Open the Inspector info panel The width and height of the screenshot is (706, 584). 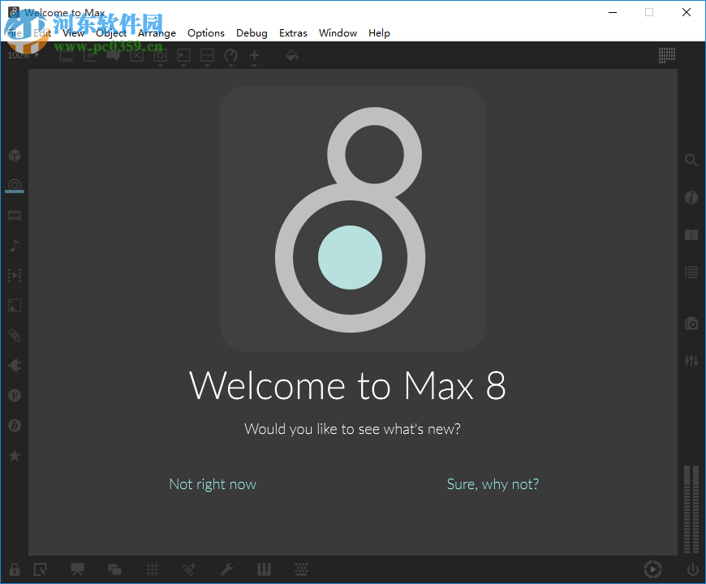(x=691, y=197)
